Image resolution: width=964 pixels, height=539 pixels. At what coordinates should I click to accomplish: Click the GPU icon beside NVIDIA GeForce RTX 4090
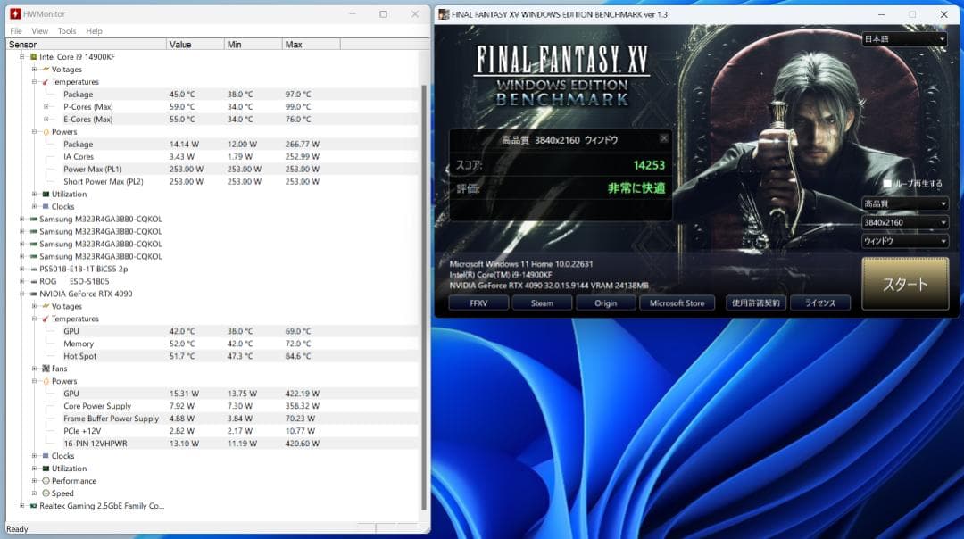pyautogui.click(x=35, y=294)
